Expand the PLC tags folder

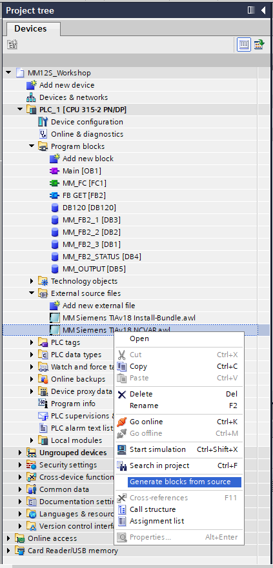(x=32, y=342)
